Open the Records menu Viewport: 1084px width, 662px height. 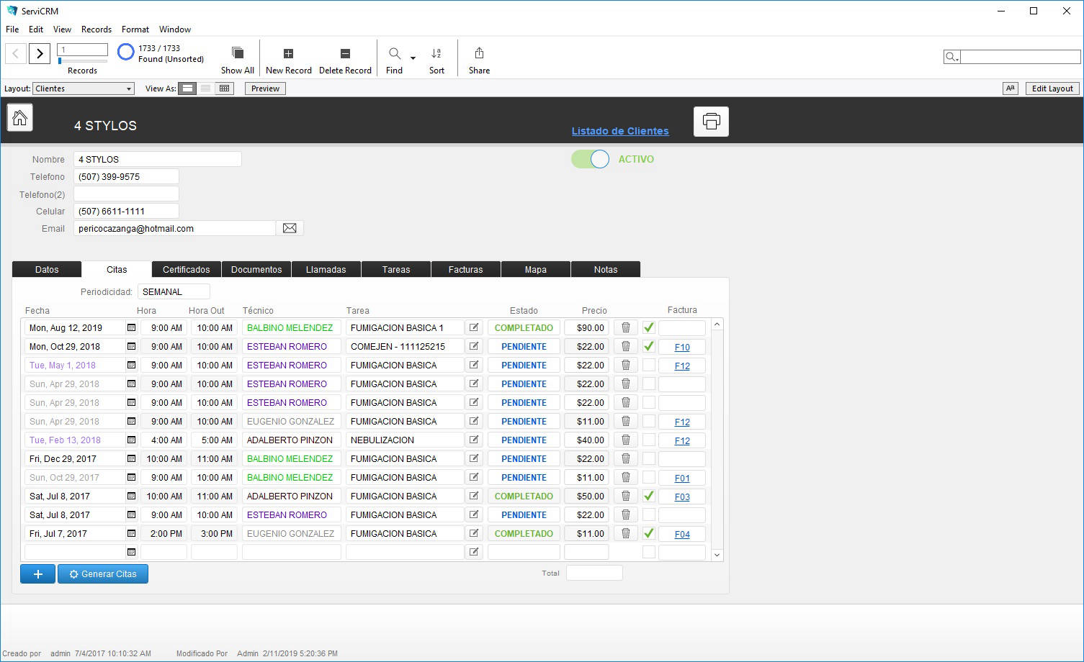tap(97, 30)
